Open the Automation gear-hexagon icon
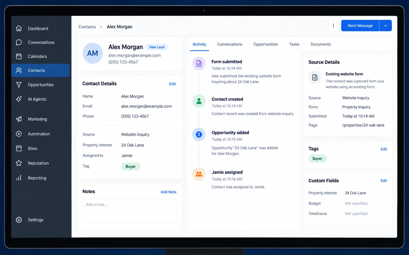The image size is (409, 255). tap(19, 134)
